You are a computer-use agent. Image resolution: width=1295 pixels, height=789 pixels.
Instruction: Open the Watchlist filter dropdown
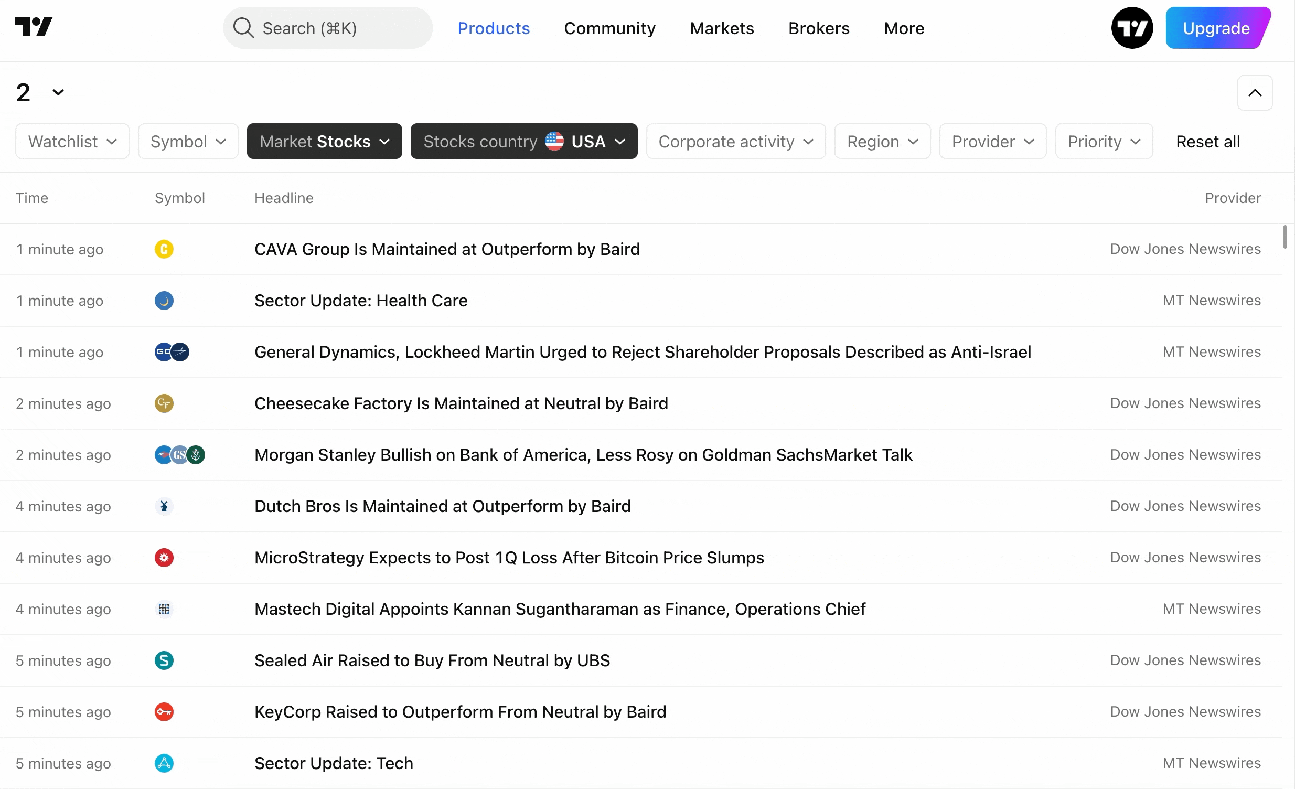72,142
